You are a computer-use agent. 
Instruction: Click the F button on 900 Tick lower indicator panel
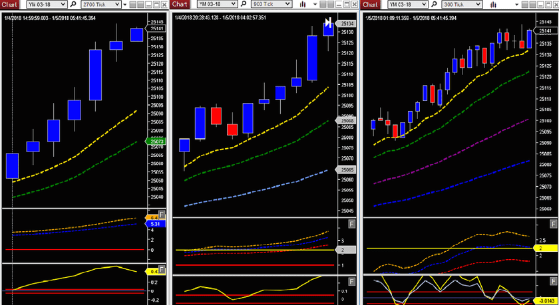pos(351,282)
